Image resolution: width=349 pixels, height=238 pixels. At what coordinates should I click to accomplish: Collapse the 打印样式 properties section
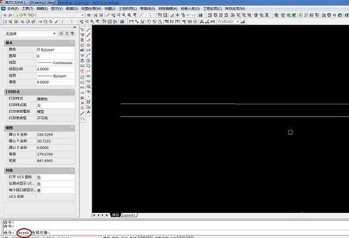72,91
